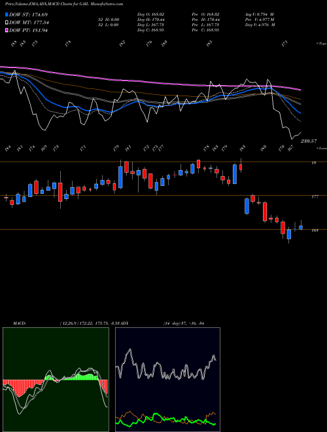The width and height of the screenshot is (327, 432).
Task: Select the 'DOW MT: 177.54' label
Action: (29, 23)
